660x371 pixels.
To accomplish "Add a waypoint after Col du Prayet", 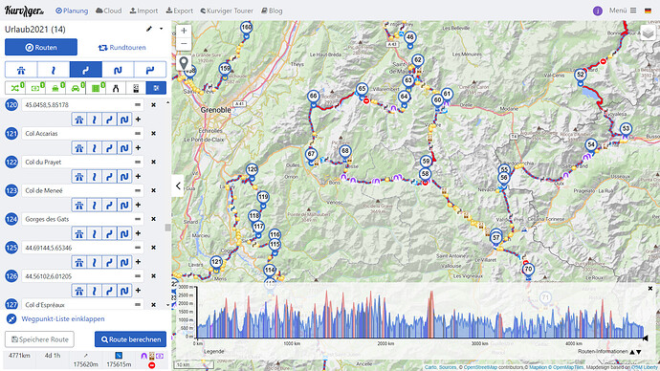I will pyautogui.click(x=138, y=176).
